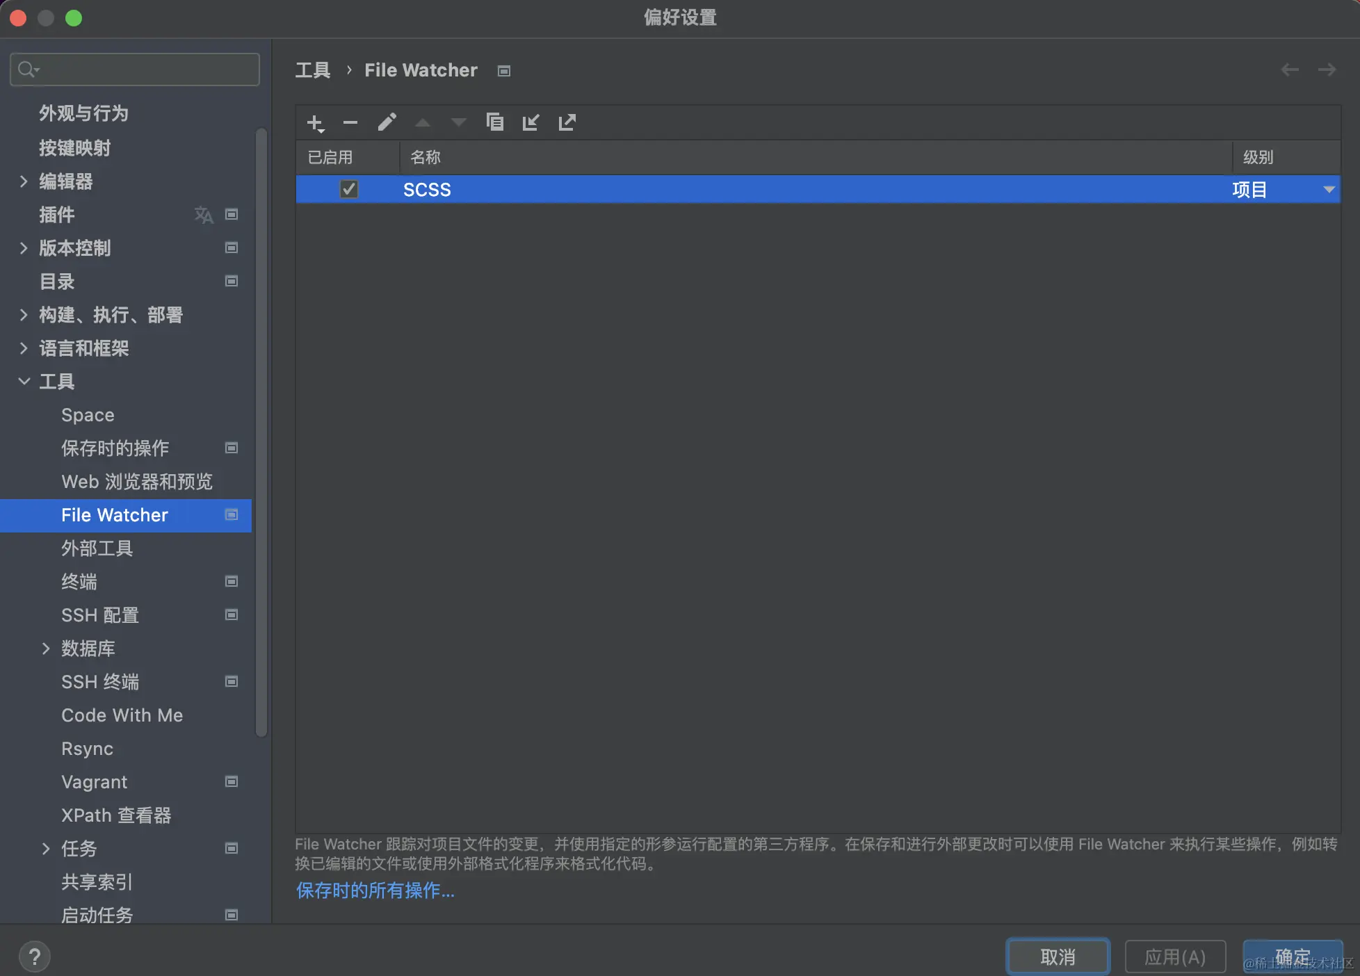Click the back navigation arrow icon
1360x976 pixels.
[x=1290, y=70]
